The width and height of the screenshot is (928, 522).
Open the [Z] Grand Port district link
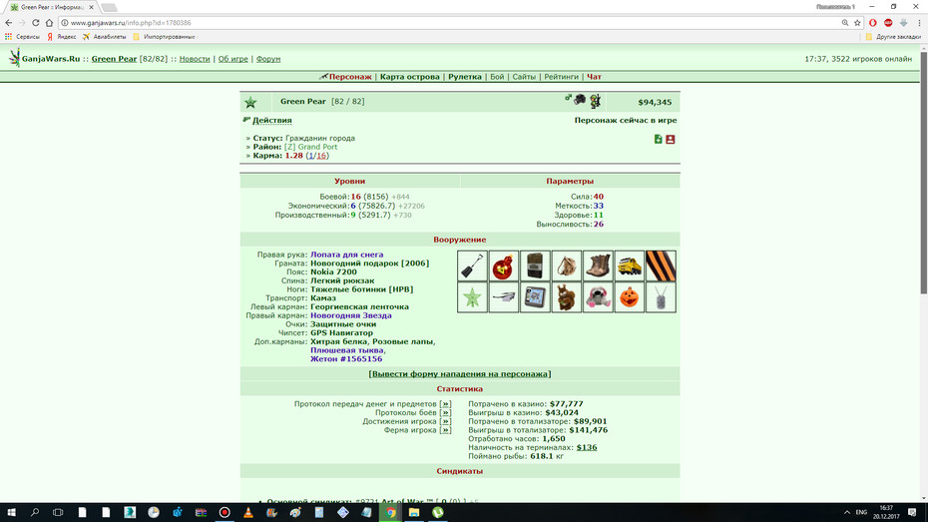tap(310, 147)
